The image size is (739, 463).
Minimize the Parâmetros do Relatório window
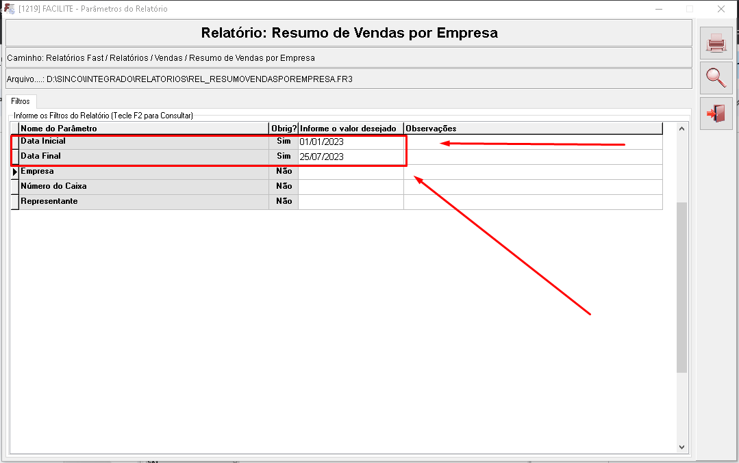(659, 9)
